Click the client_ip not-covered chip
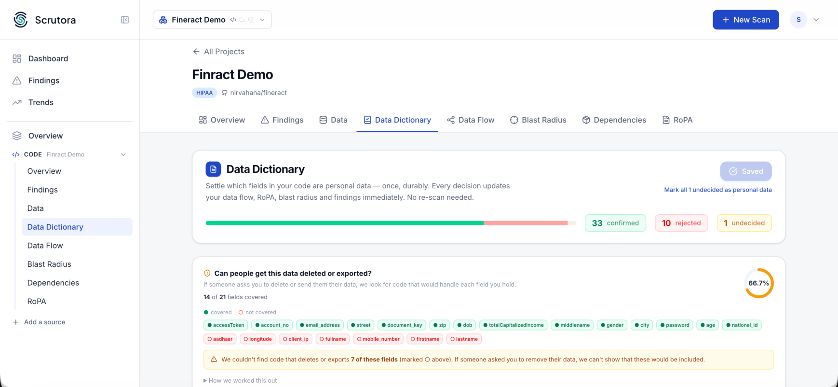 pyautogui.click(x=296, y=339)
